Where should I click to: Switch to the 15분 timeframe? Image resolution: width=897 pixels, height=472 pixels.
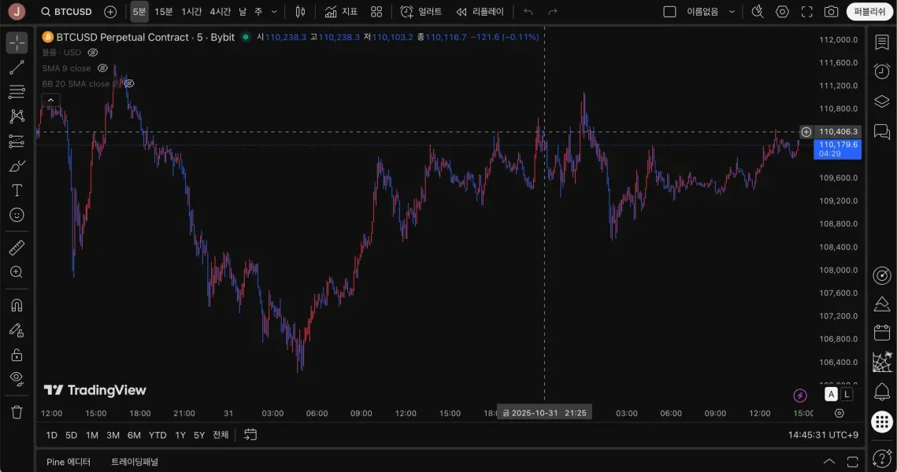point(163,12)
